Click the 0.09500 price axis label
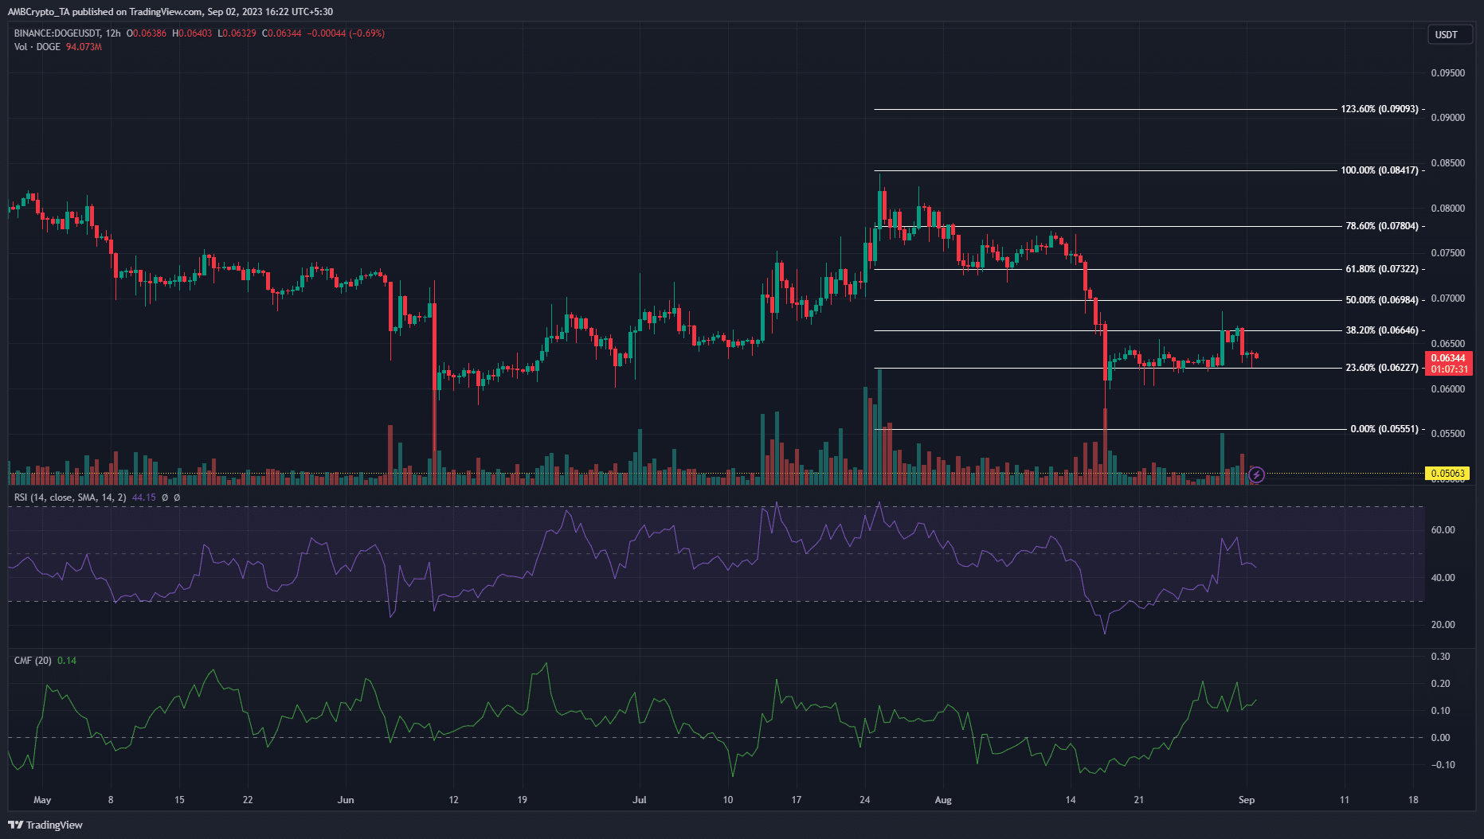 pyautogui.click(x=1448, y=72)
